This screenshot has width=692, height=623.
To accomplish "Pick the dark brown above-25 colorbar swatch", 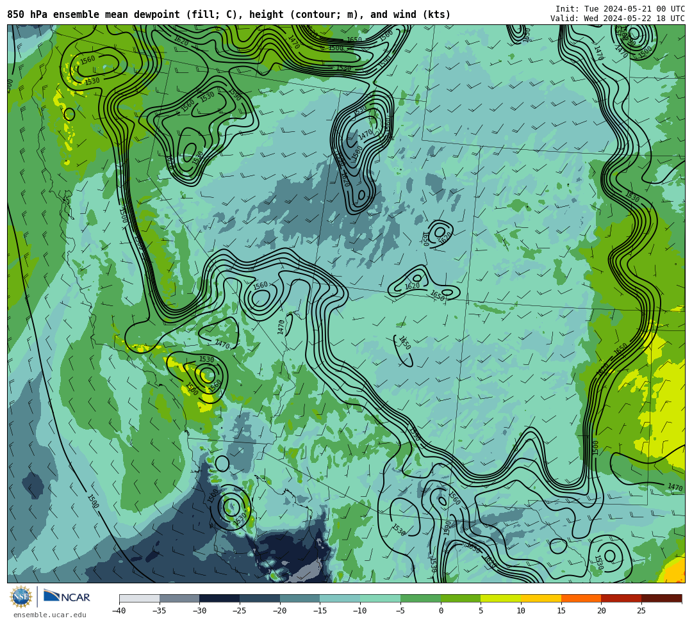I will [661, 598].
